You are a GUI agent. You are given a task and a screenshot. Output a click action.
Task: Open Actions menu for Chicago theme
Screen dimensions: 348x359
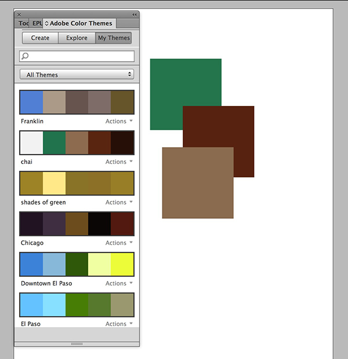pyautogui.click(x=119, y=243)
